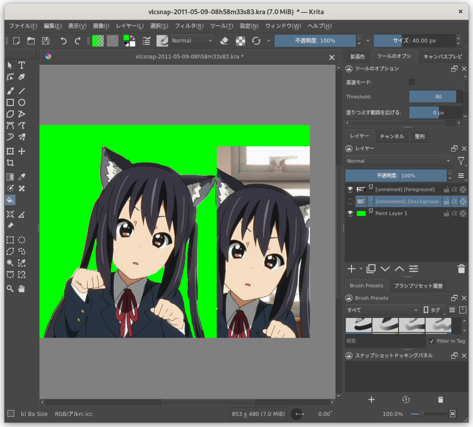Select the Move tool
This screenshot has width=473, height=427.
click(21, 151)
